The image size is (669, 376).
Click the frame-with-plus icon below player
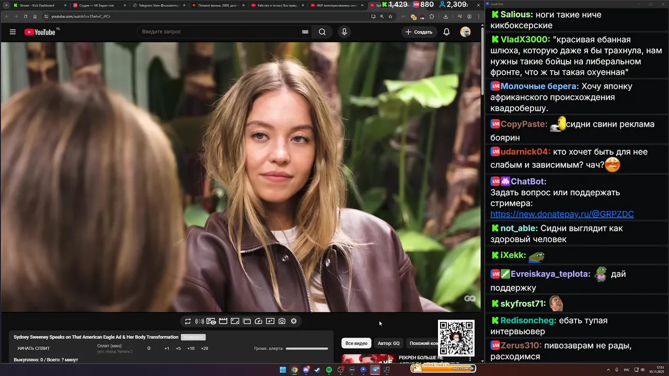coord(270,321)
